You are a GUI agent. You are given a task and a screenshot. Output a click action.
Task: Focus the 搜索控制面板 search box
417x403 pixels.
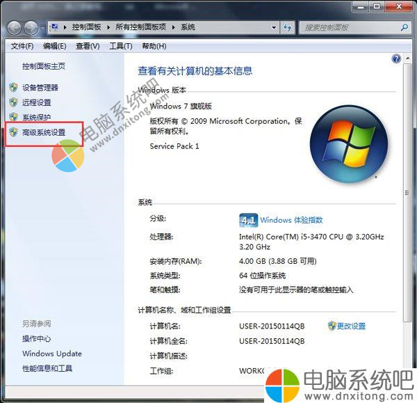(x=350, y=27)
